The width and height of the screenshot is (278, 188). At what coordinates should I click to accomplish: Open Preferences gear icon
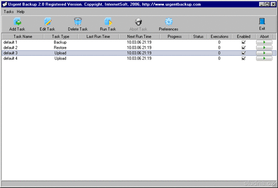coord(168,22)
